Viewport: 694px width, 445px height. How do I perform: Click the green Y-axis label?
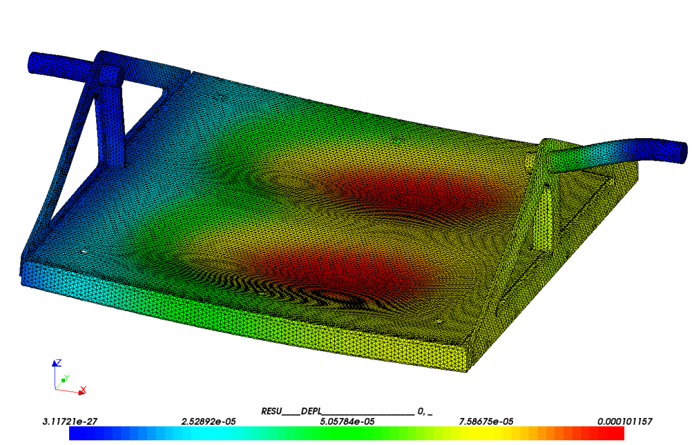(67, 378)
